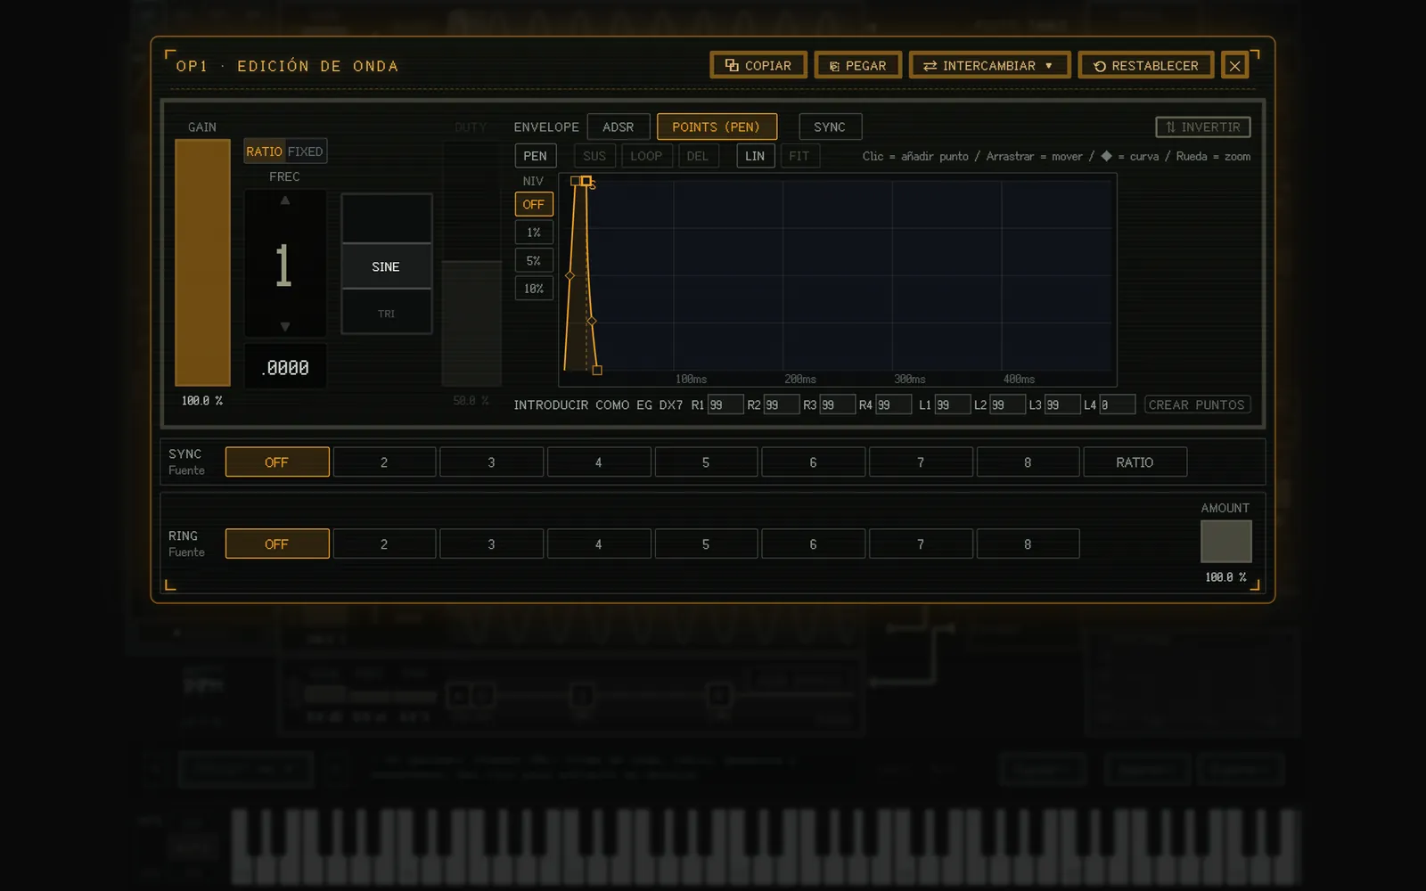Select RATIO as SYNC source
This screenshot has height=891, width=1426.
click(x=1135, y=462)
